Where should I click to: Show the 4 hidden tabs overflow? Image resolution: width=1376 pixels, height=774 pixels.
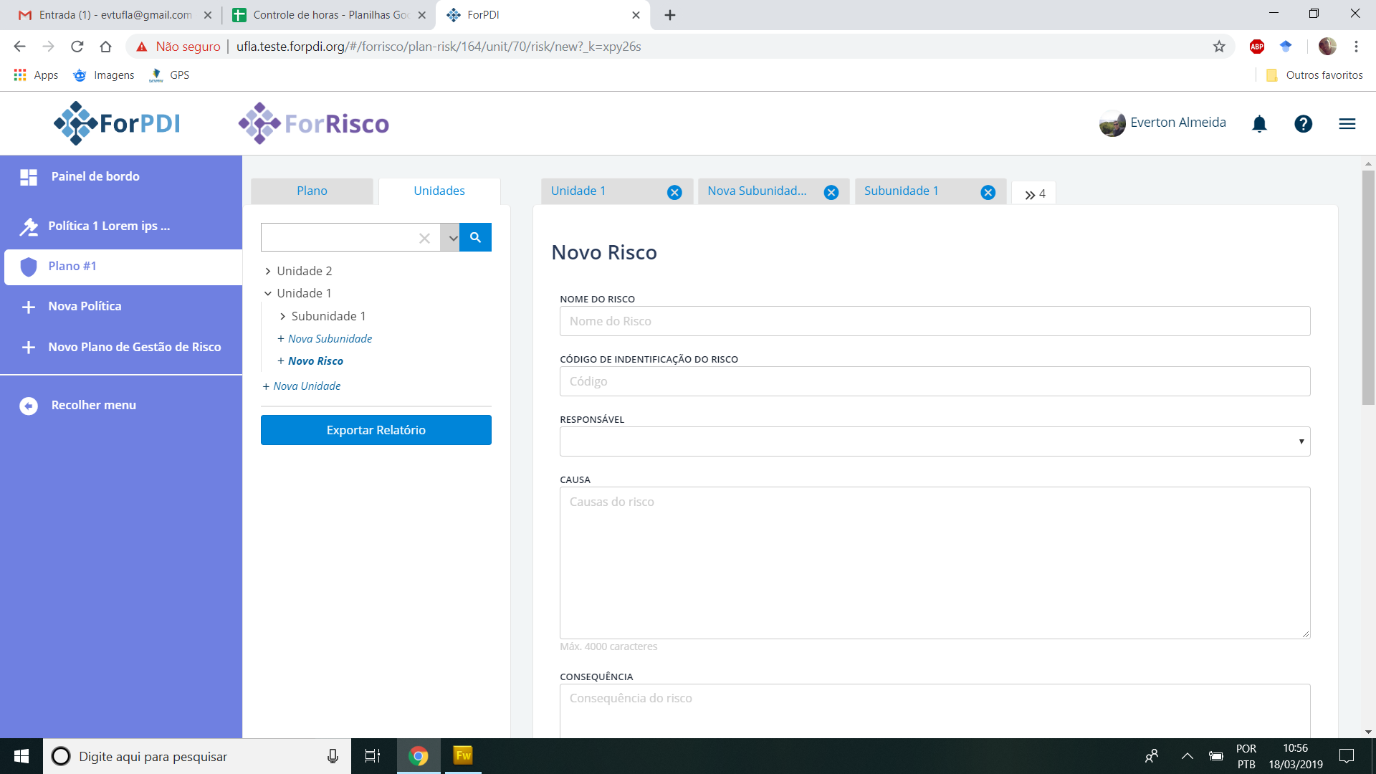tap(1034, 193)
